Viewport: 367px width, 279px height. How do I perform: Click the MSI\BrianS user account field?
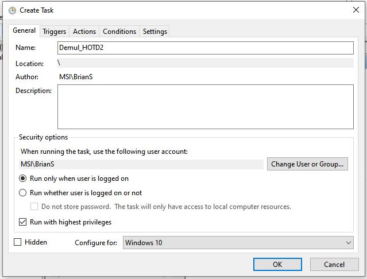[141, 164]
